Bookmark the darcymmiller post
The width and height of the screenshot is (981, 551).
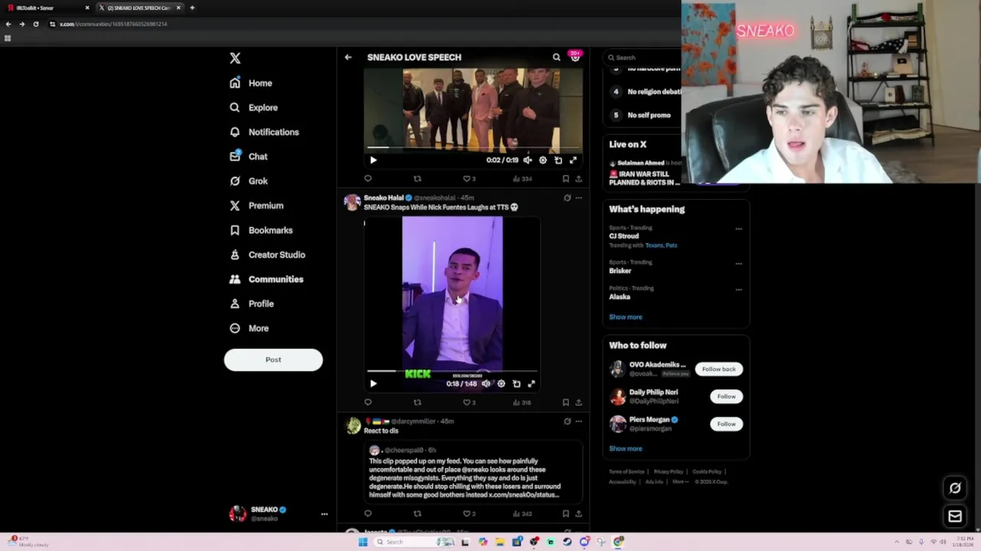click(566, 514)
